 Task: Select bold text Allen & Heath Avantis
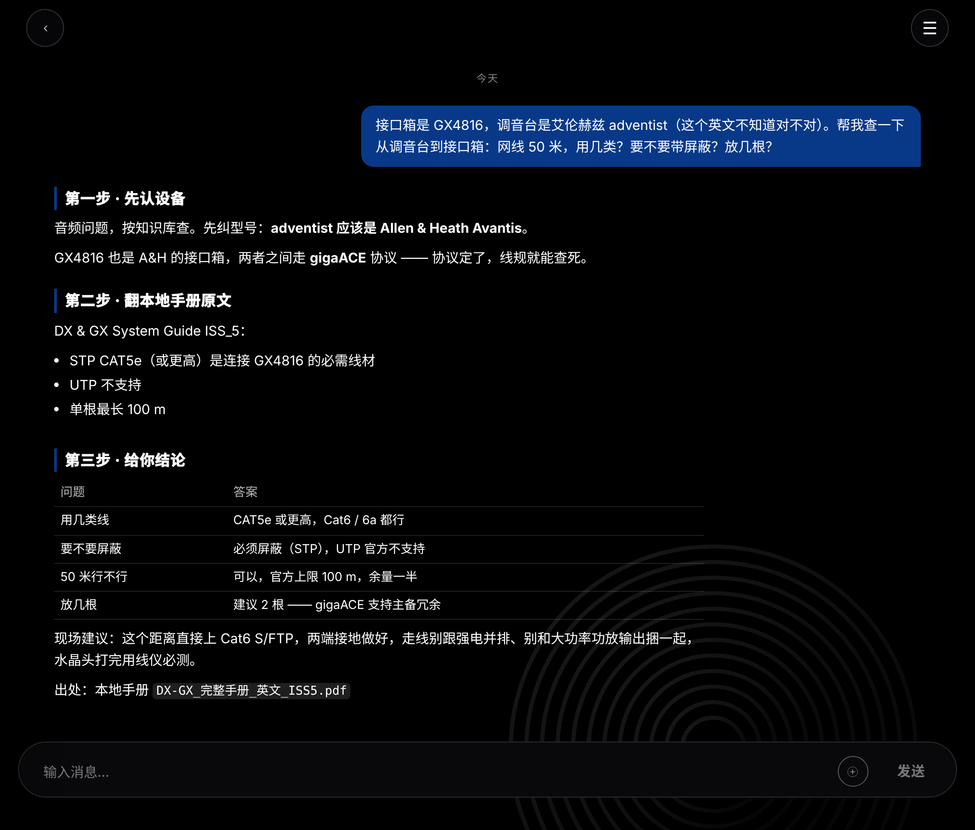tap(450, 228)
